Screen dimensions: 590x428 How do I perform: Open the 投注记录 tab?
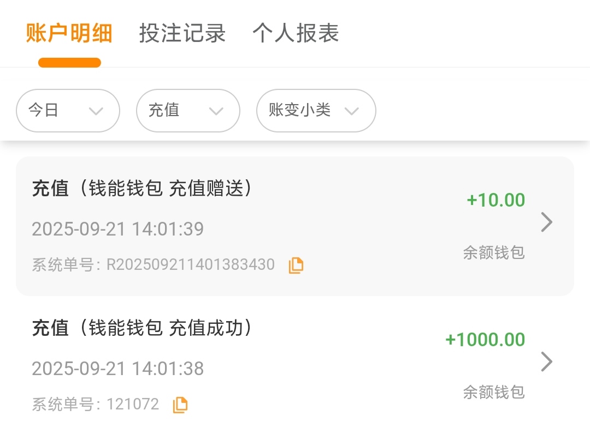[182, 33]
